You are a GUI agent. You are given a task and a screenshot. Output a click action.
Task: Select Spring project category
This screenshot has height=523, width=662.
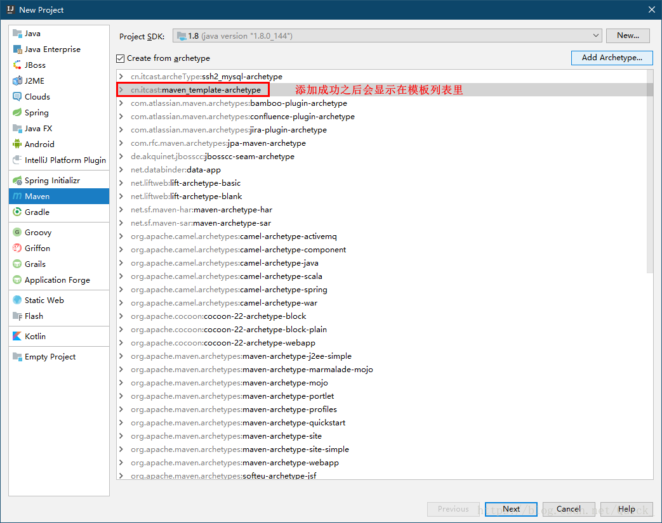[58, 113]
